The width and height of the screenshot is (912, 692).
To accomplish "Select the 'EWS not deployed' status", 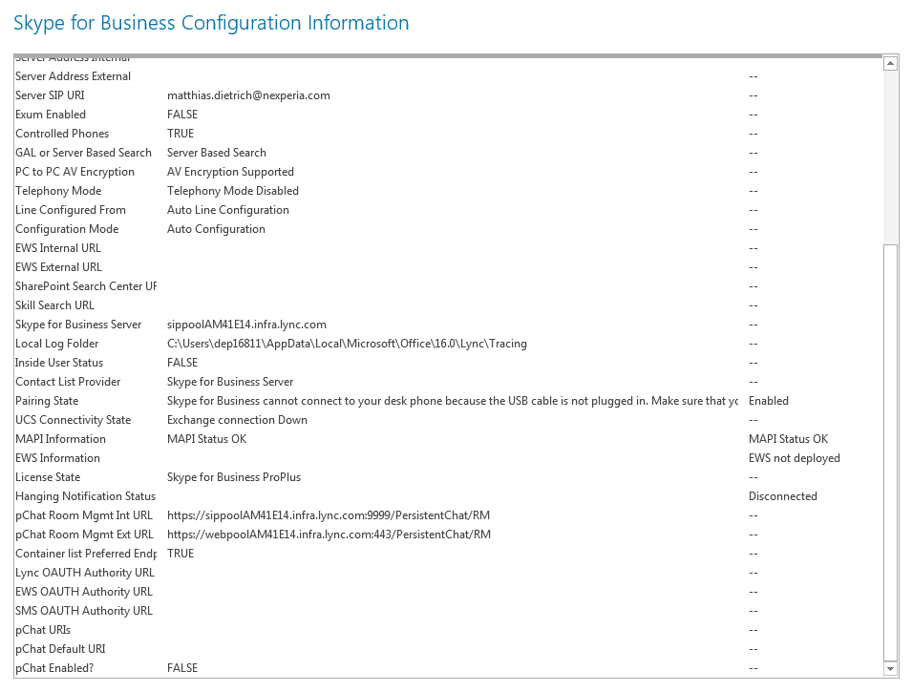I will coord(794,458).
